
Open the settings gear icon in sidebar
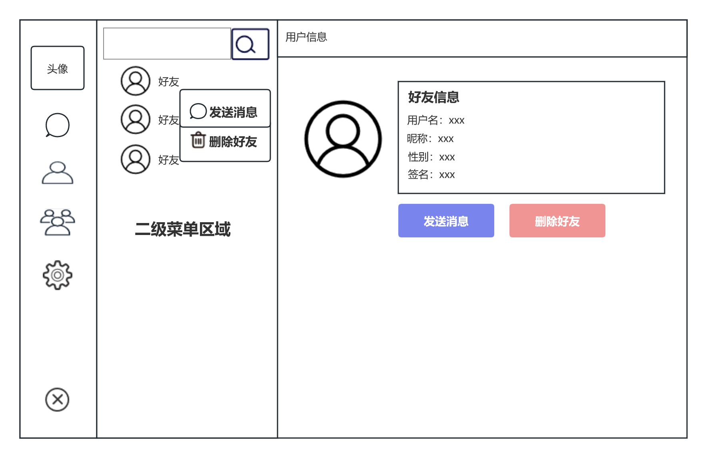[x=58, y=275]
